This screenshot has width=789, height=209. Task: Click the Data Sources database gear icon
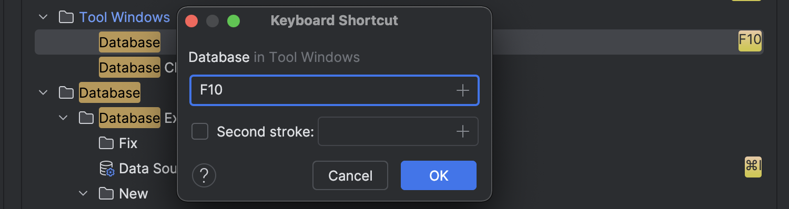point(107,168)
